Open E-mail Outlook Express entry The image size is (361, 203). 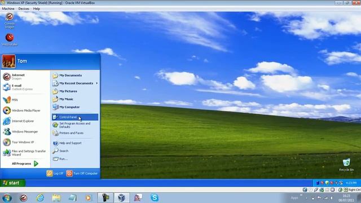click(25, 87)
